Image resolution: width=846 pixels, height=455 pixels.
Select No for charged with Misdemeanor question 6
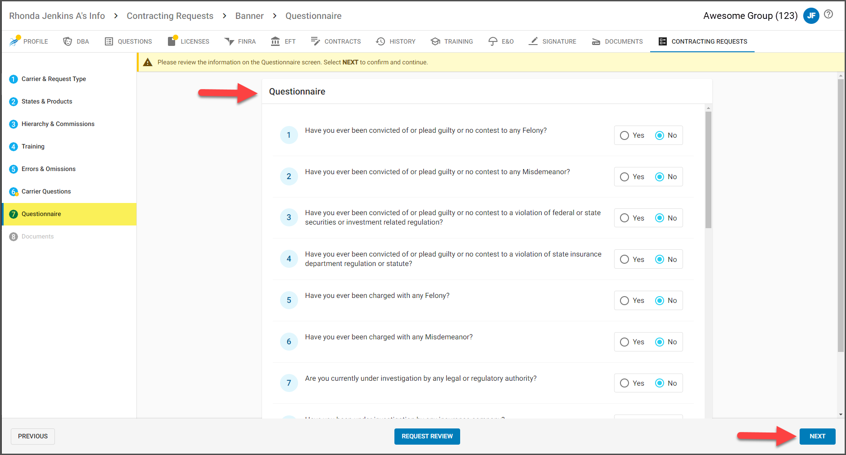click(660, 342)
